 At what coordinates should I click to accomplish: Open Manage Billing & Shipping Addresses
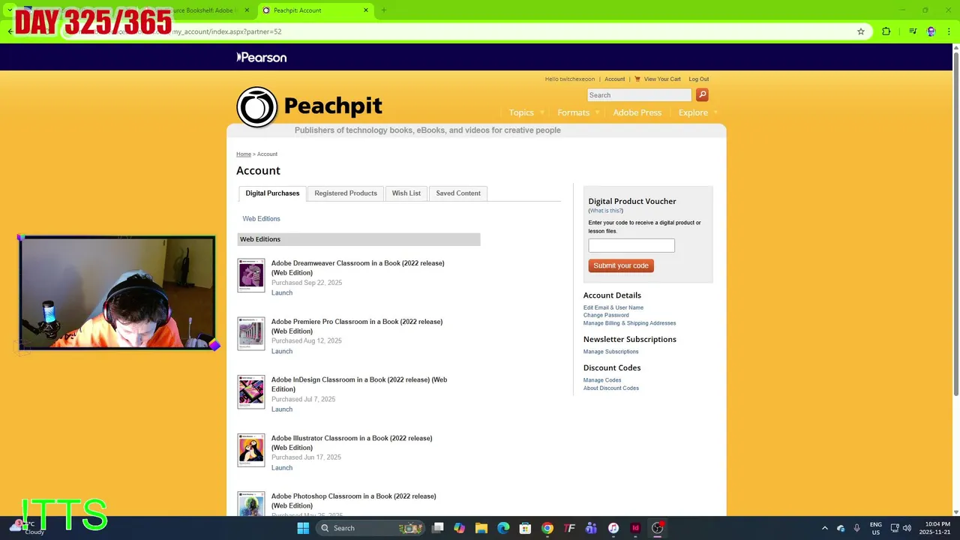click(x=630, y=323)
